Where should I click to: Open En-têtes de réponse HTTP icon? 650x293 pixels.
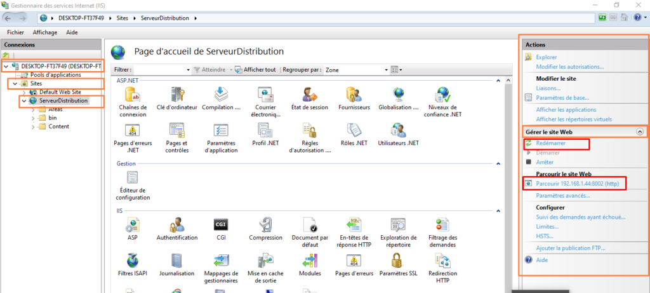[x=354, y=224]
